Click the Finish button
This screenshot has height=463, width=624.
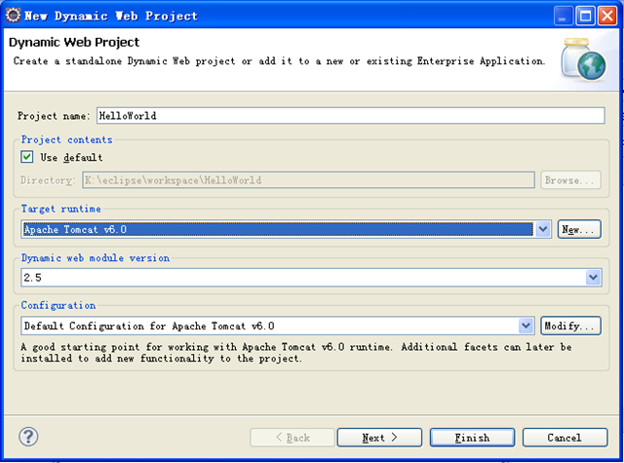click(472, 438)
